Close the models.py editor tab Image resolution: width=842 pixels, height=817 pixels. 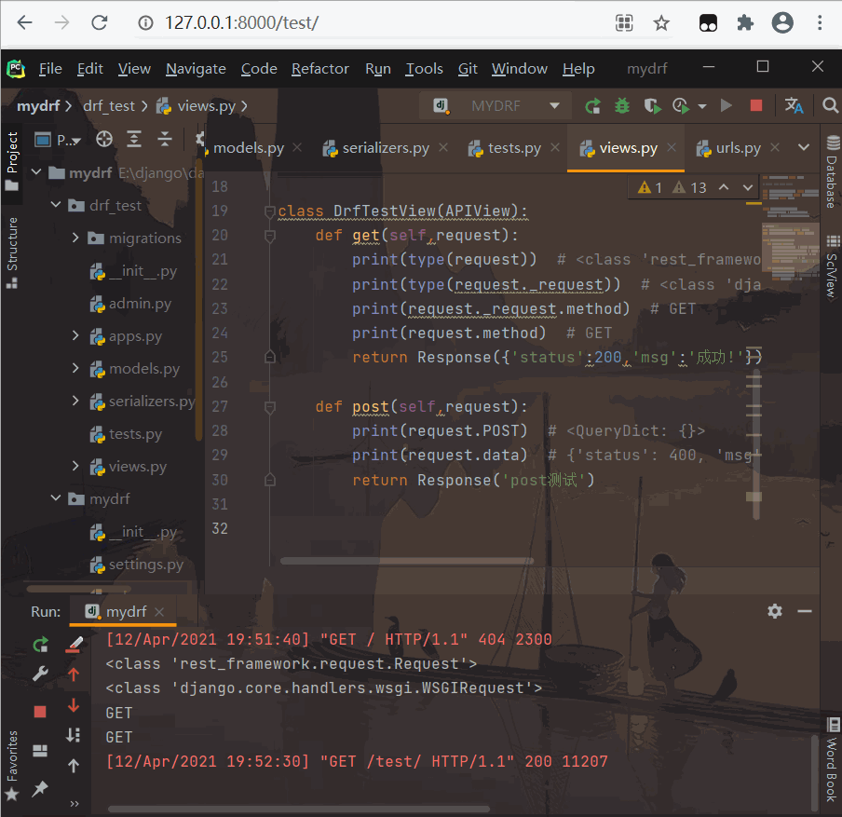click(x=297, y=148)
